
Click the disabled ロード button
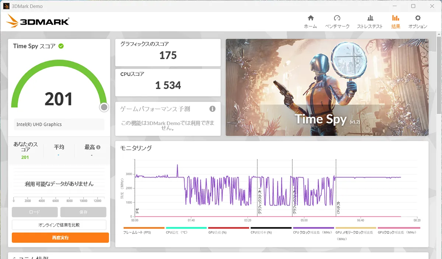(x=35, y=212)
